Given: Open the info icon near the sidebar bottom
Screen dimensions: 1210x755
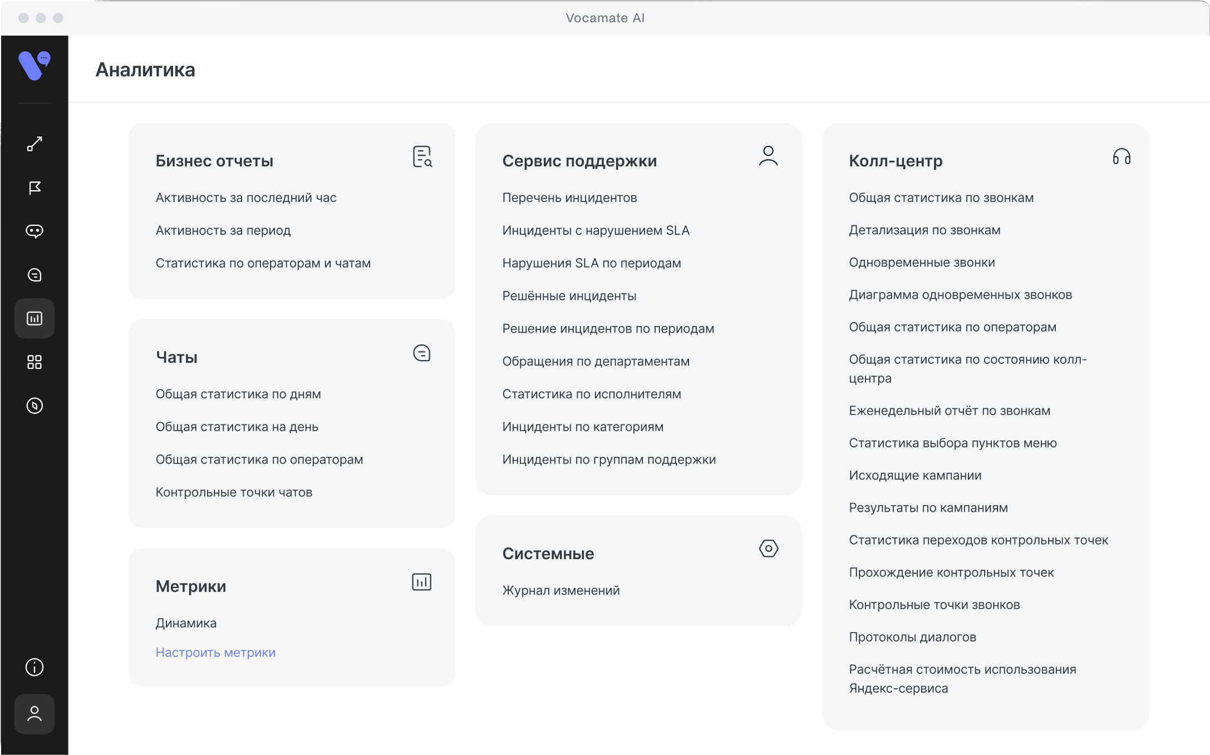Looking at the screenshot, I should pos(34,667).
